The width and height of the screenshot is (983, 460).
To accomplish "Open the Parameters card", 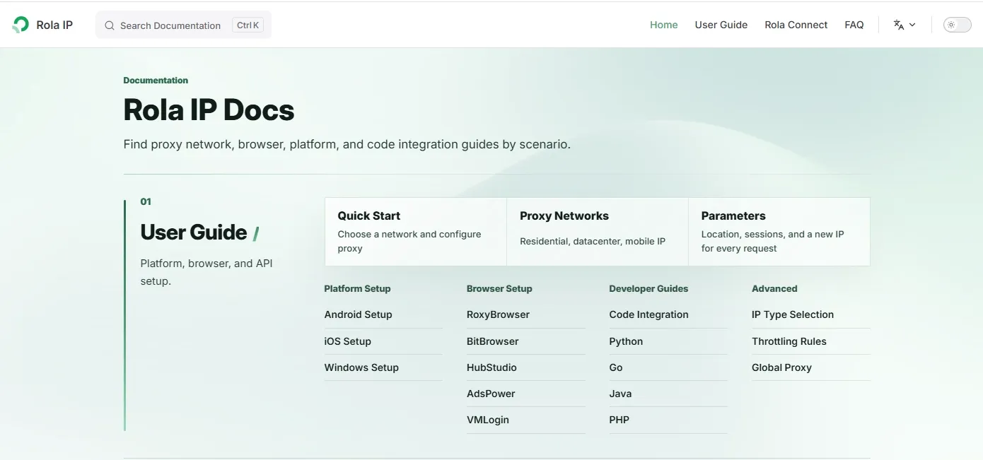I will coord(779,232).
